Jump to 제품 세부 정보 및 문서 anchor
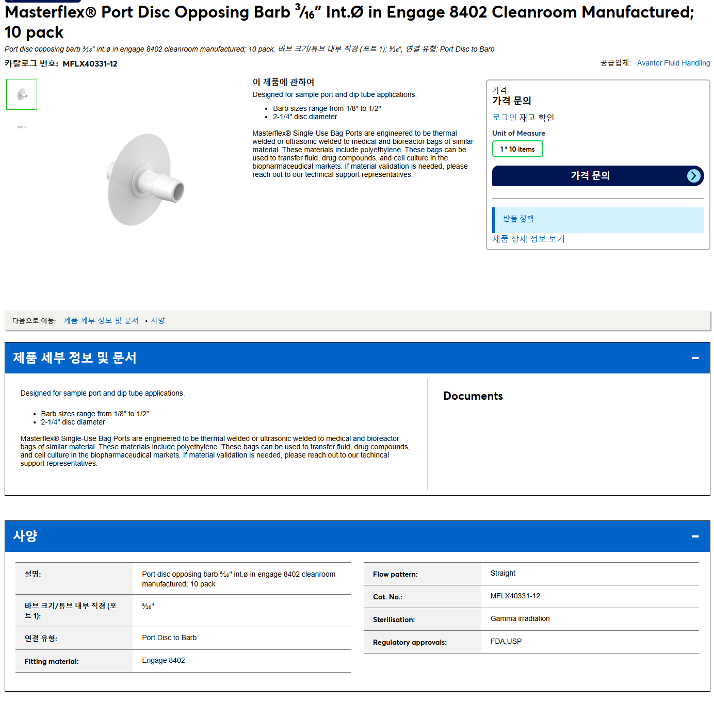 [x=101, y=321]
